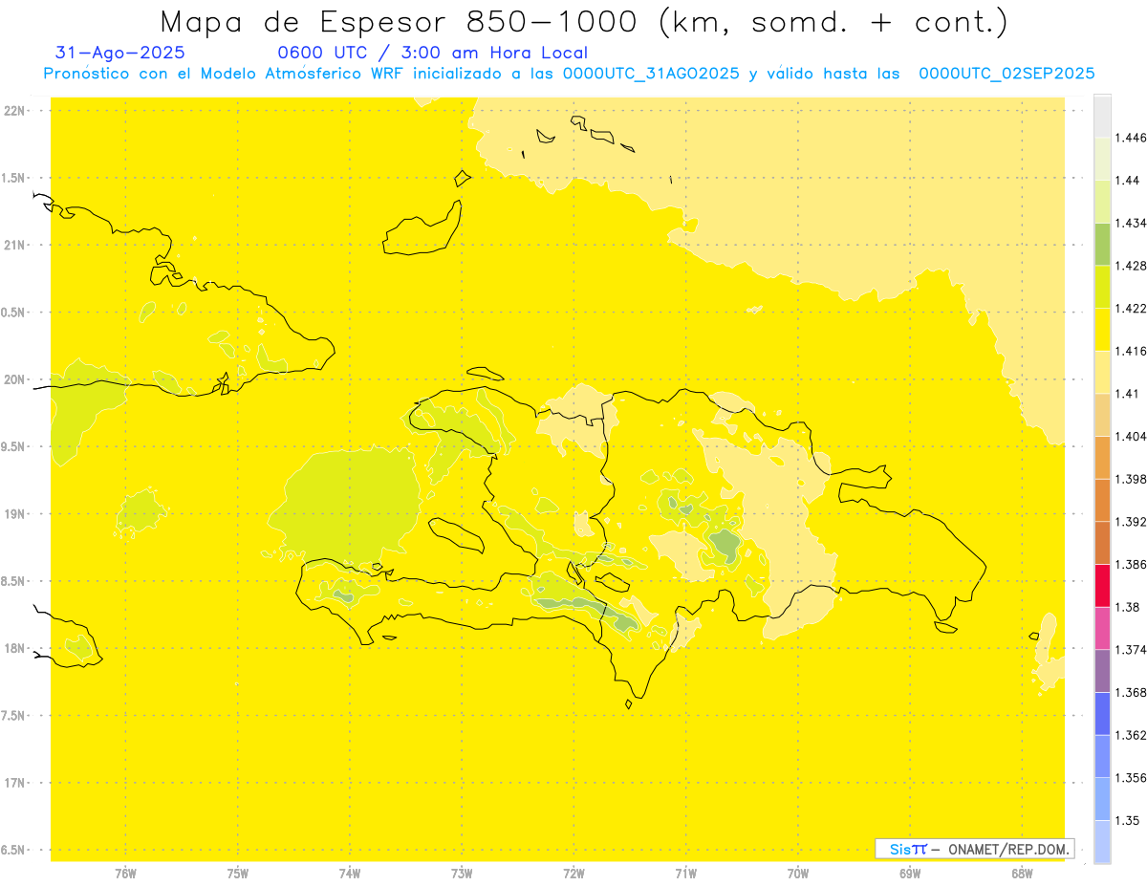Click the longitude label '75W'
The image size is (1147, 886).
238,873
